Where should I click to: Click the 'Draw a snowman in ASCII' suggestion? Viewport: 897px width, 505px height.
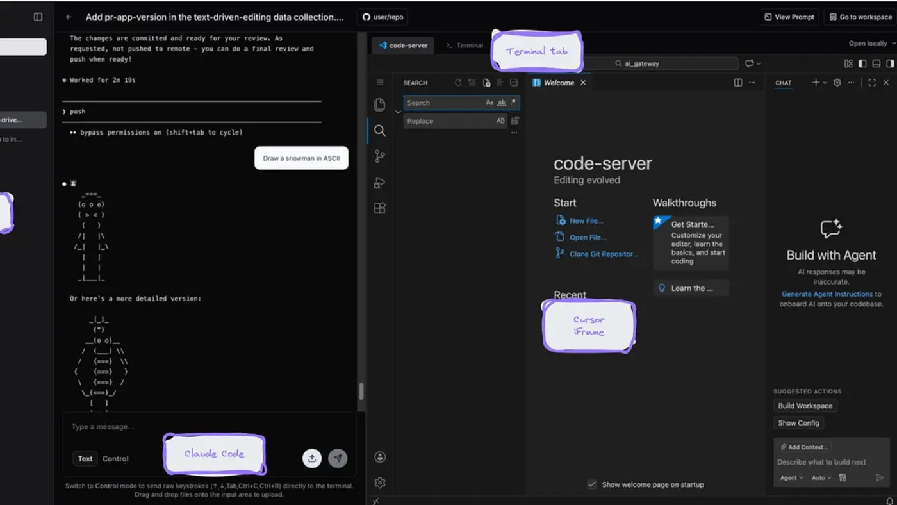300,158
